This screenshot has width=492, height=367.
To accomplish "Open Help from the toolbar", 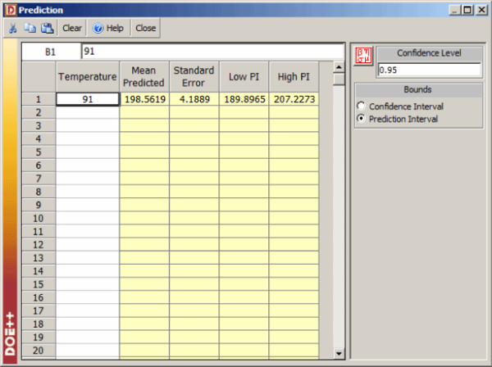I will [x=108, y=28].
